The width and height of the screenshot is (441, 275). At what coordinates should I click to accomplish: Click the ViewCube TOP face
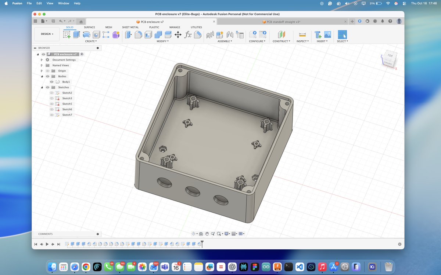click(390, 56)
